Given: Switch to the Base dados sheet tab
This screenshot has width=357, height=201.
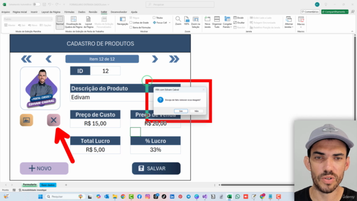Looking at the screenshot, I should pyautogui.click(x=48, y=185).
